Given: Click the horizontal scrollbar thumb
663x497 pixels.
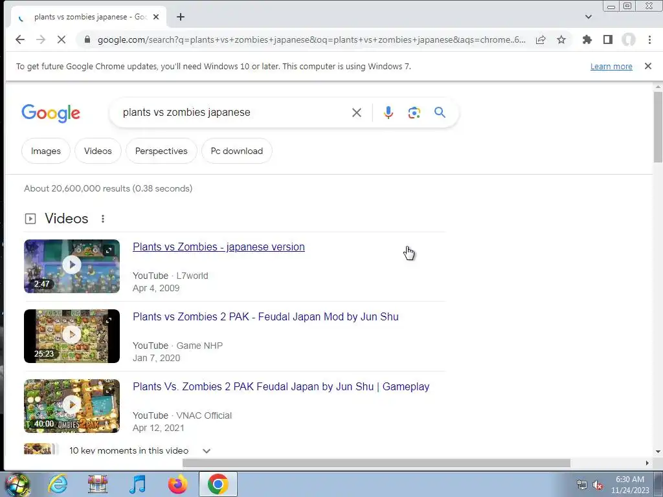Looking at the screenshot, I should tap(376, 463).
